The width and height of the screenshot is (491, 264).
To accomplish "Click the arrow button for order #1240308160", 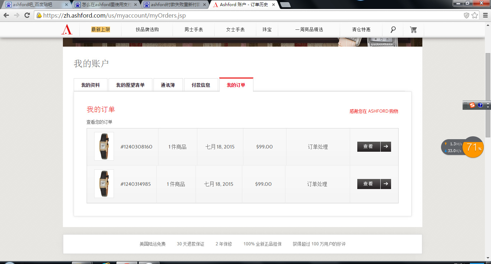I will tap(386, 147).
